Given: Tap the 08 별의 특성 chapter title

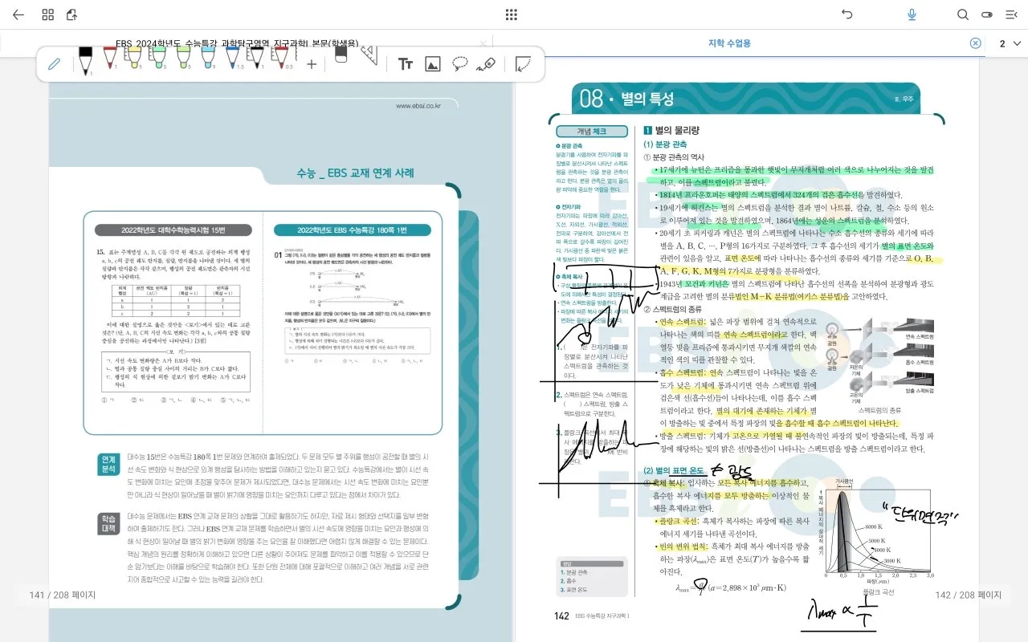Looking at the screenshot, I should point(626,99).
